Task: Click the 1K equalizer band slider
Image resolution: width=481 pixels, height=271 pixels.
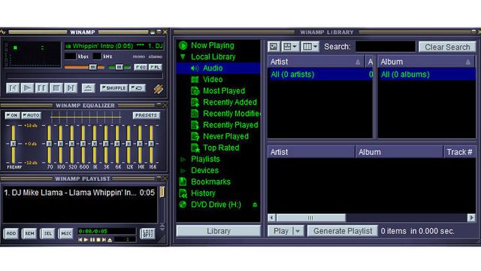Action: pos(95,144)
